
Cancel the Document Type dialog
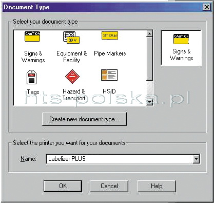click(x=109, y=186)
